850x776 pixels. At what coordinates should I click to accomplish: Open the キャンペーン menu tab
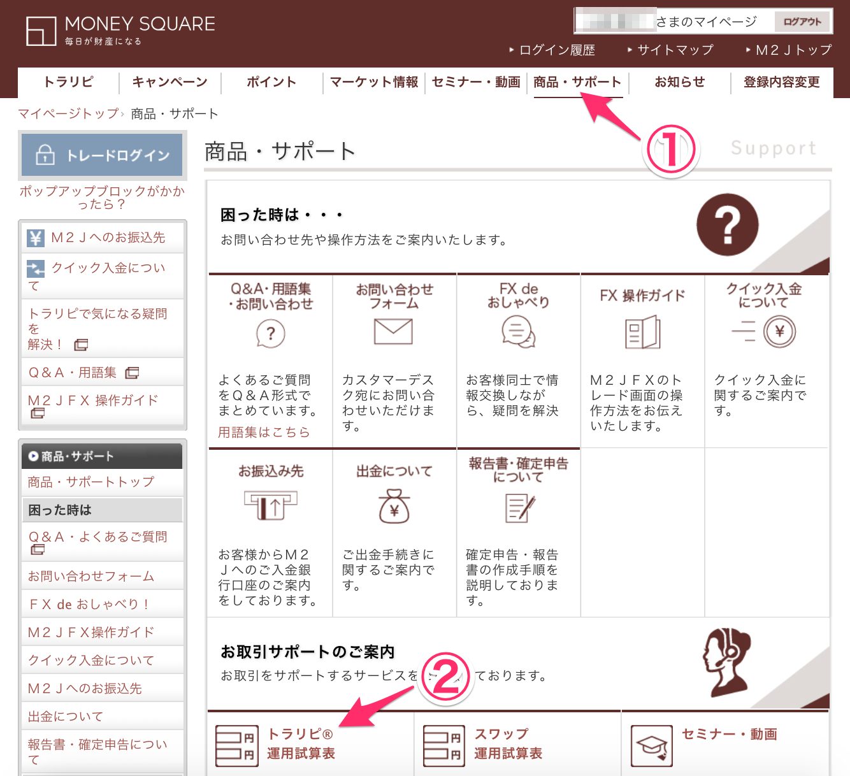[170, 82]
